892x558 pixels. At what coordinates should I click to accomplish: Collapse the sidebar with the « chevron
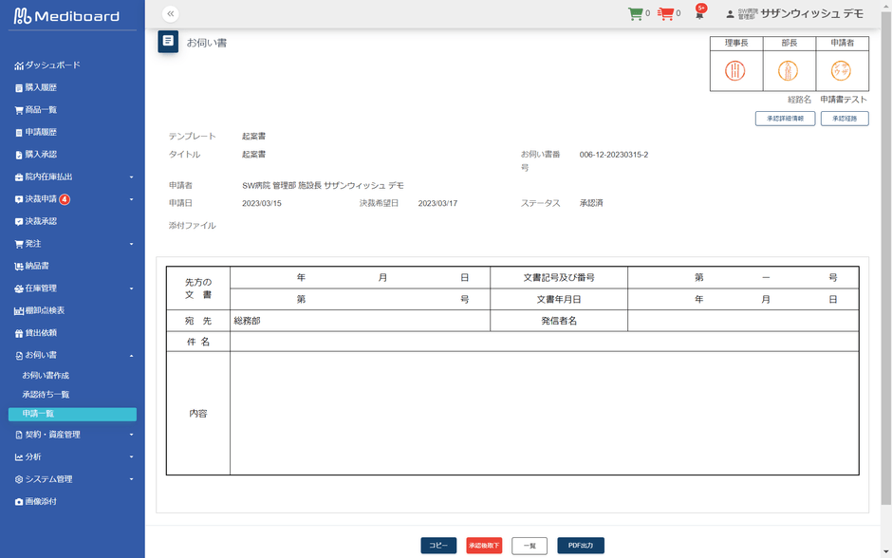coord(169,13)
